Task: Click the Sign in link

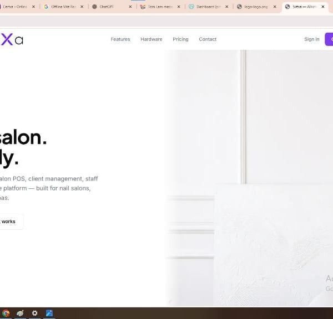Action: 312,39
